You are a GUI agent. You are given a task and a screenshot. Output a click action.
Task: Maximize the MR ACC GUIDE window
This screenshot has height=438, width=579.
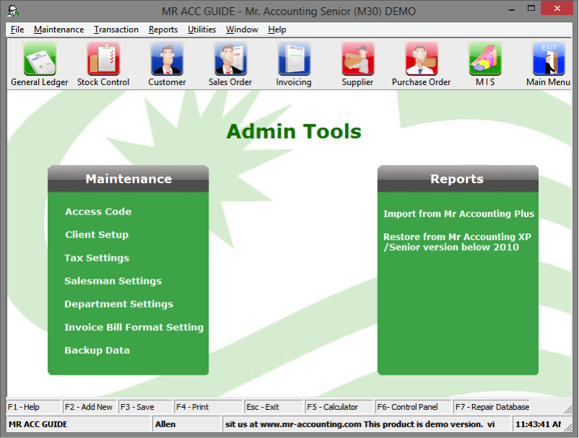531,8
